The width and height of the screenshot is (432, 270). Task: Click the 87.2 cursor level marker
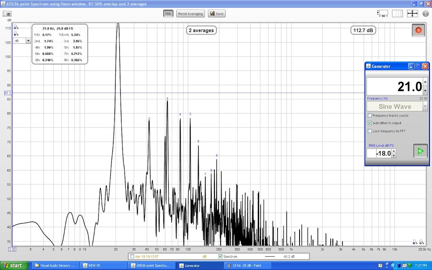tap(8, 93)
